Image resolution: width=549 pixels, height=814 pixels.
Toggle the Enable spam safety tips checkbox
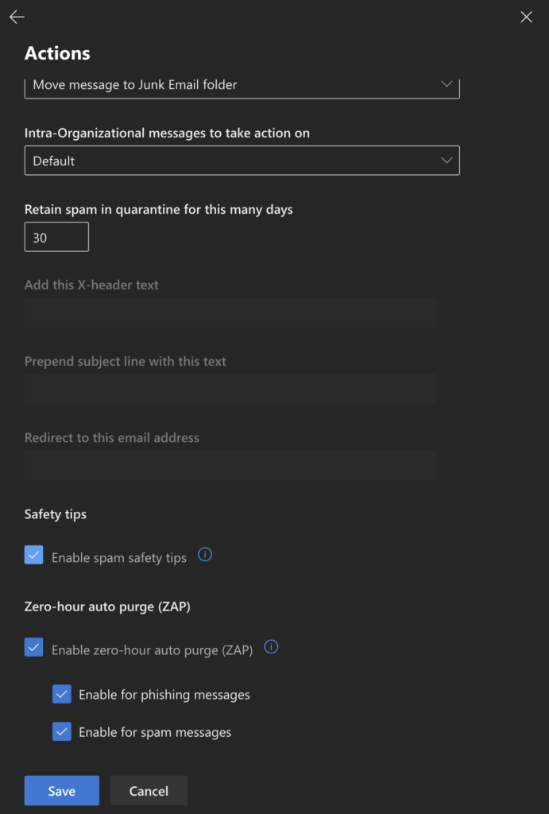tap(34, 556)
